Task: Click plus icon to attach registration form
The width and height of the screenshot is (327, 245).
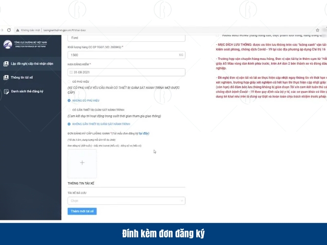Action: [82, 163]
